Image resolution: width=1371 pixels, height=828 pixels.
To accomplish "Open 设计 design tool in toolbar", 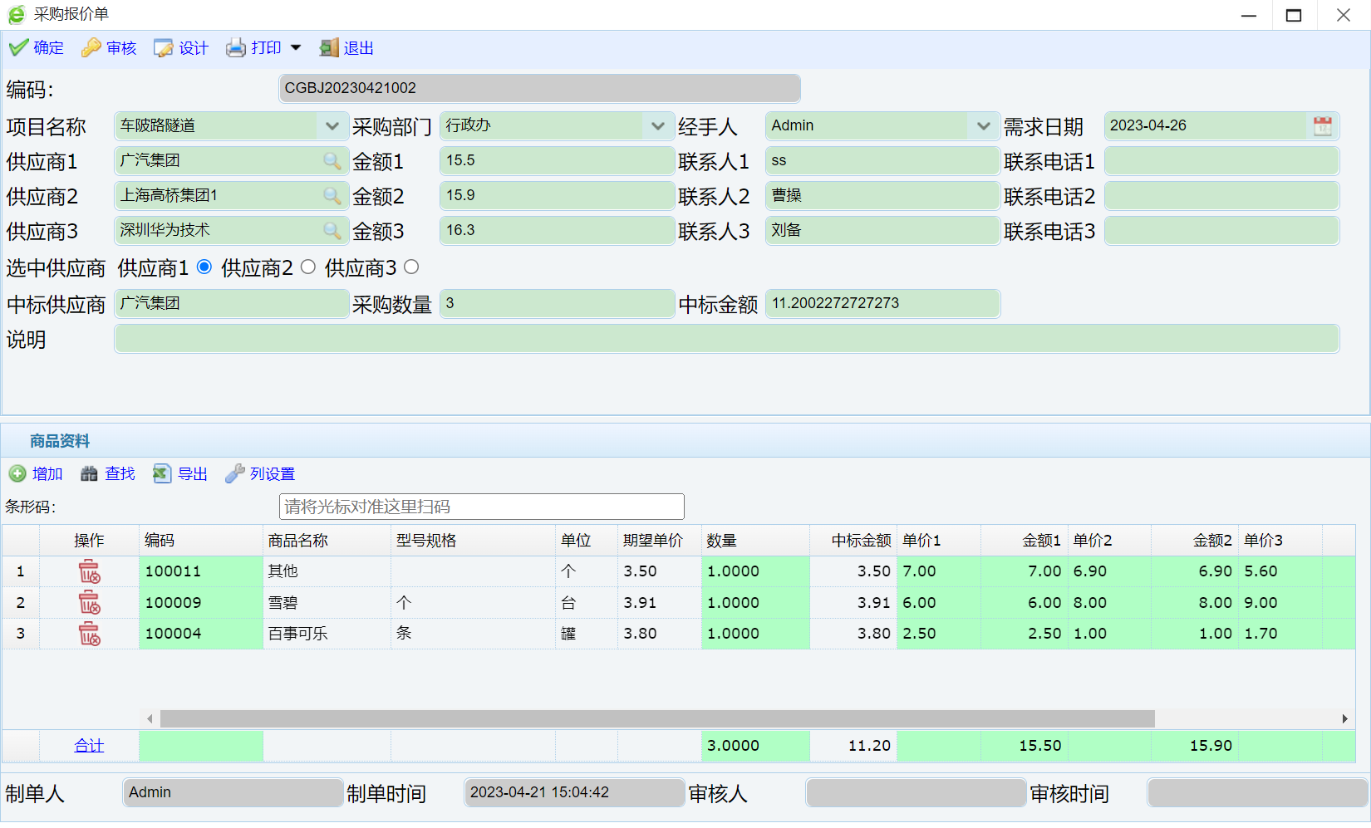I will pyautogui.click(x=164, y=48).
